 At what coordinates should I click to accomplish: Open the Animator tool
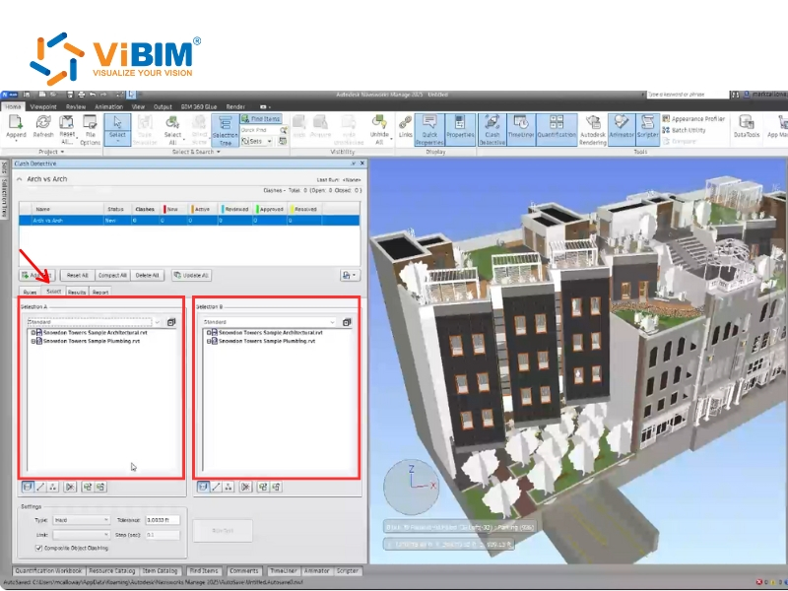click(622, 125)
